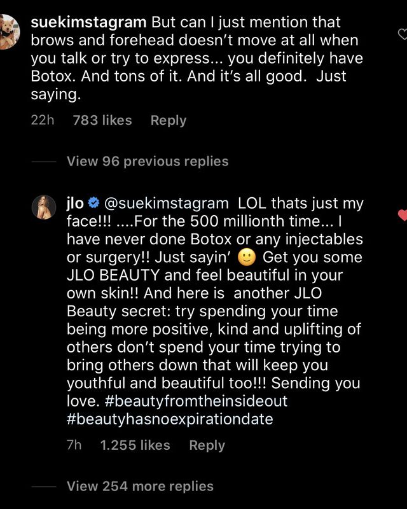Image resolution: width=407 pixels, height=509 pixels.
Task: Tap the 22h timestamp on the first comment
Action: click(42, 120)
